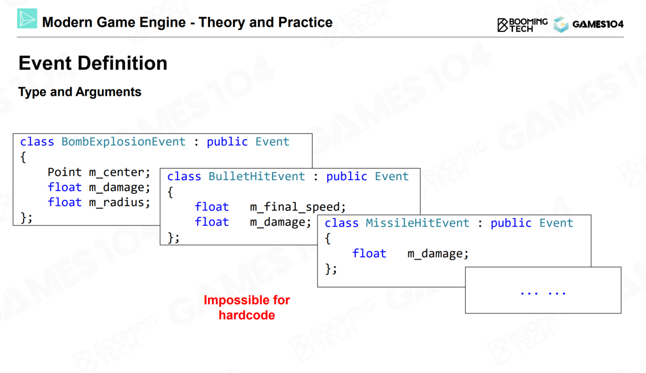
Task: Click "public Event" in the BombExplosionEvent declaration
Action: [x=248, y=142]
